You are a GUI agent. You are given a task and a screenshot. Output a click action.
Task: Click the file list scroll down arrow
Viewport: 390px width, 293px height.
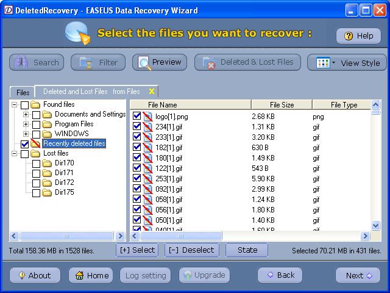coord(375,226)
